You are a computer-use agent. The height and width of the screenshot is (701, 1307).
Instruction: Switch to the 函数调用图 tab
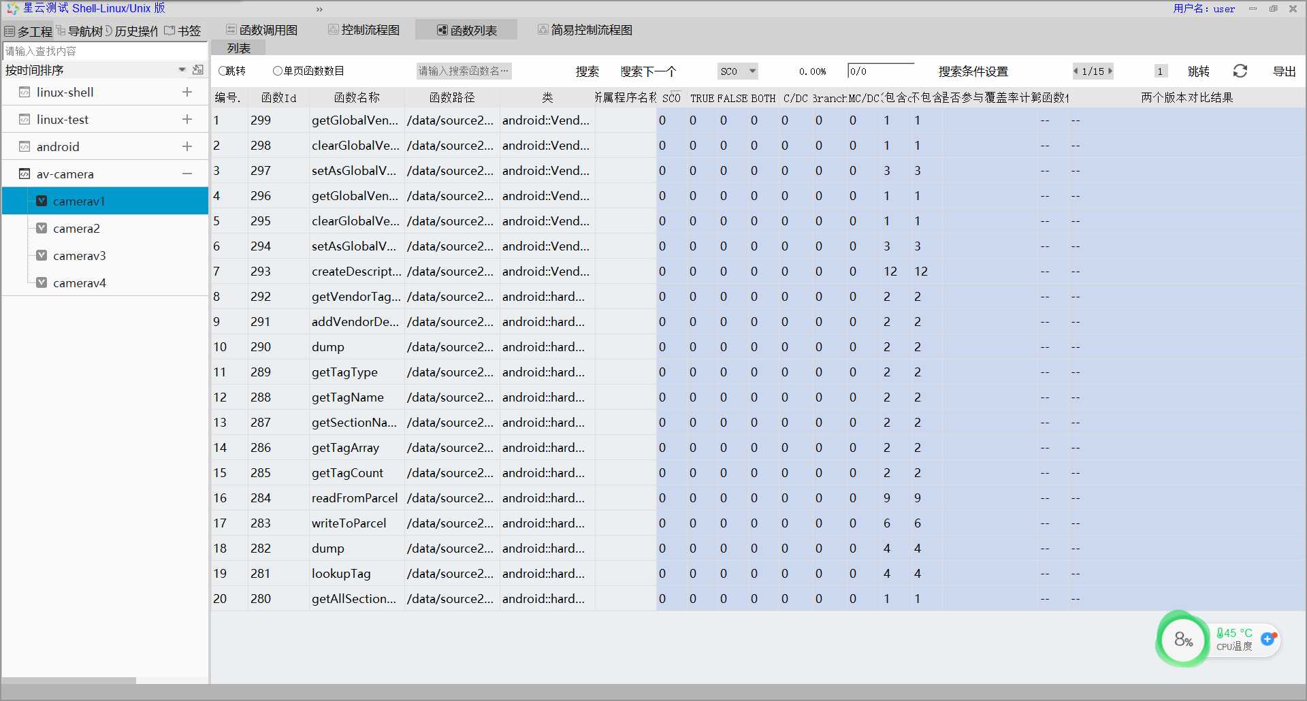coord(262,30)
